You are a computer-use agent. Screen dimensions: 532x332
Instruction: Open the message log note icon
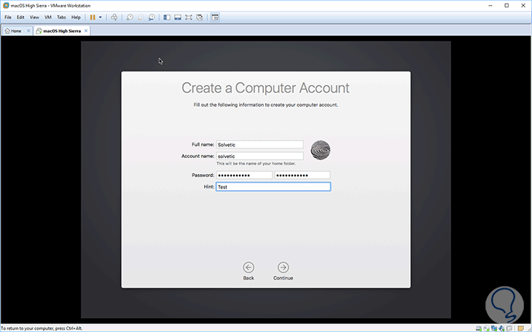pyautogui.click(x=521, y=328)
